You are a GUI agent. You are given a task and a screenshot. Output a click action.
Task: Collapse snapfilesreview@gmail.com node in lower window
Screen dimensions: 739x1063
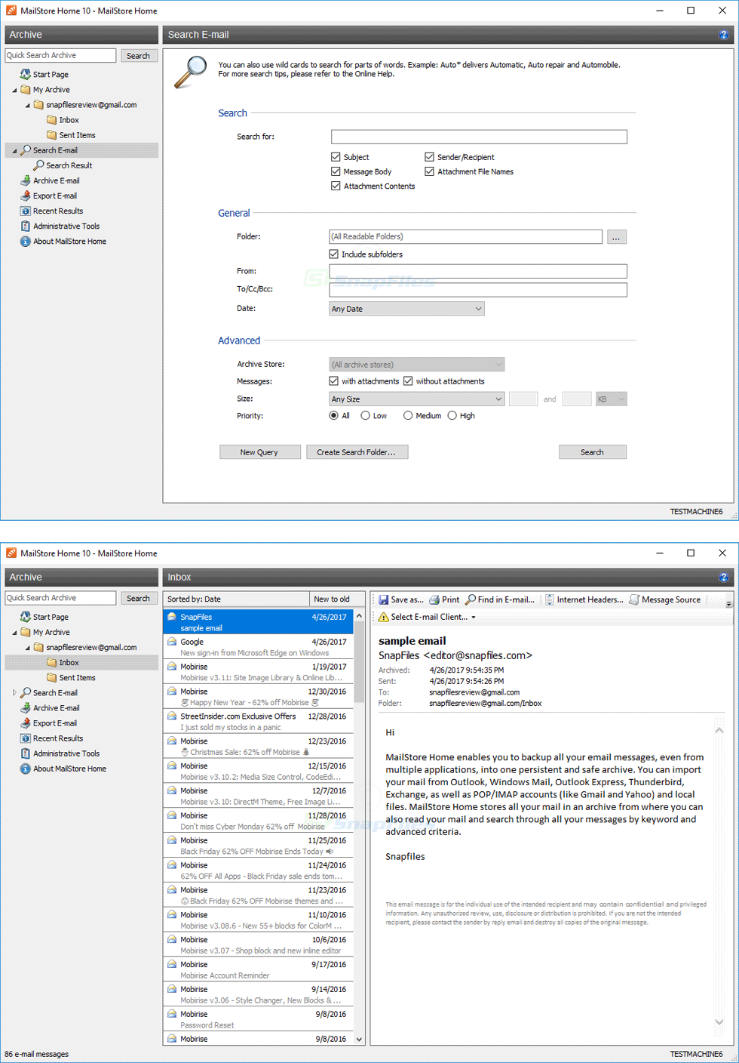tap(28, 648)
